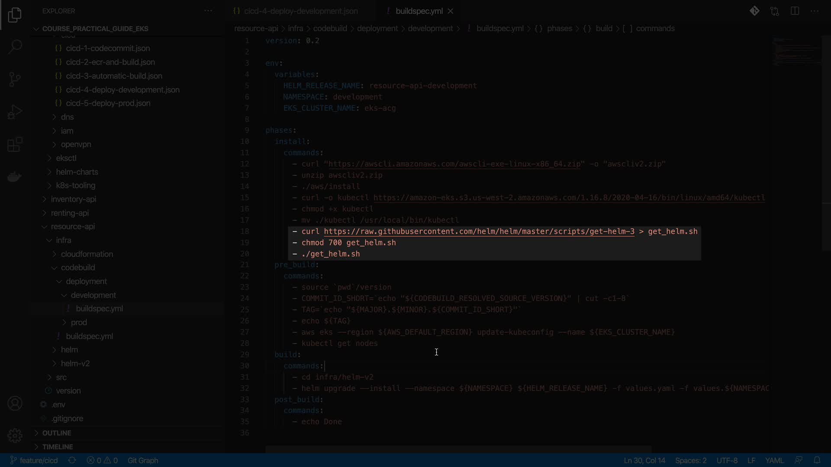The image size is (831, 467).
Task: Open notifications bell in status bar
Action: coord(817,461)
